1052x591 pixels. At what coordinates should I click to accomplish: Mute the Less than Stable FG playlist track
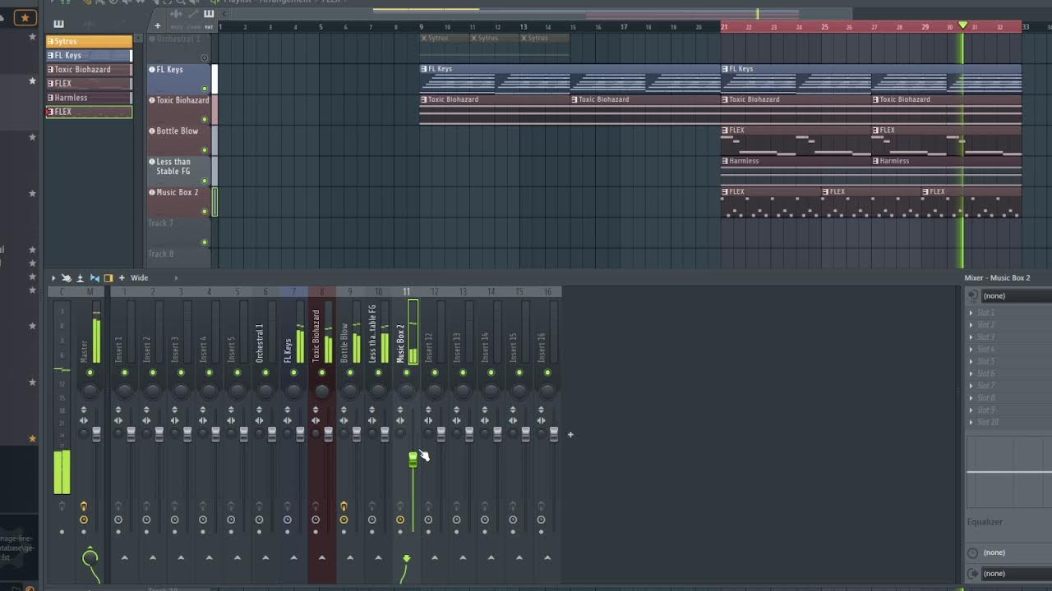click(205, 181)
